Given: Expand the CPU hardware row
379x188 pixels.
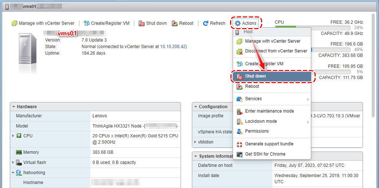Looking at the screenshot, I should [13, 136].
